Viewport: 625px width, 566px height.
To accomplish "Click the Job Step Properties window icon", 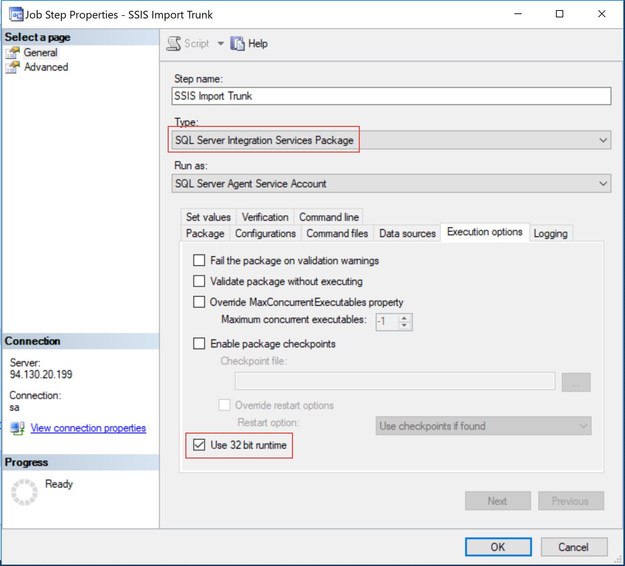I will [16, 15].
